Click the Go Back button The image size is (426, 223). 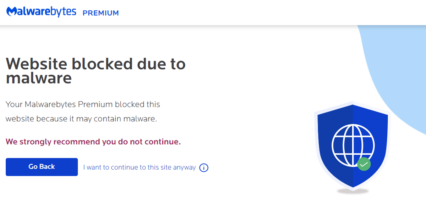[42, 167]
